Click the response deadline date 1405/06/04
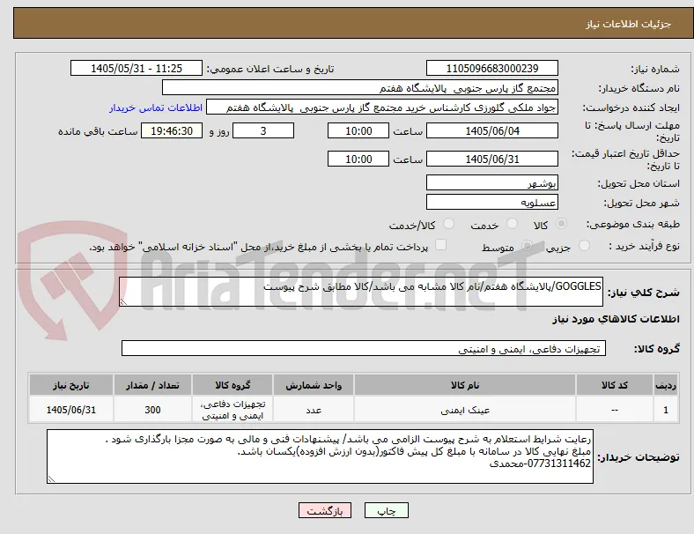This screenshot has width=694, height=534. (492, 130)
